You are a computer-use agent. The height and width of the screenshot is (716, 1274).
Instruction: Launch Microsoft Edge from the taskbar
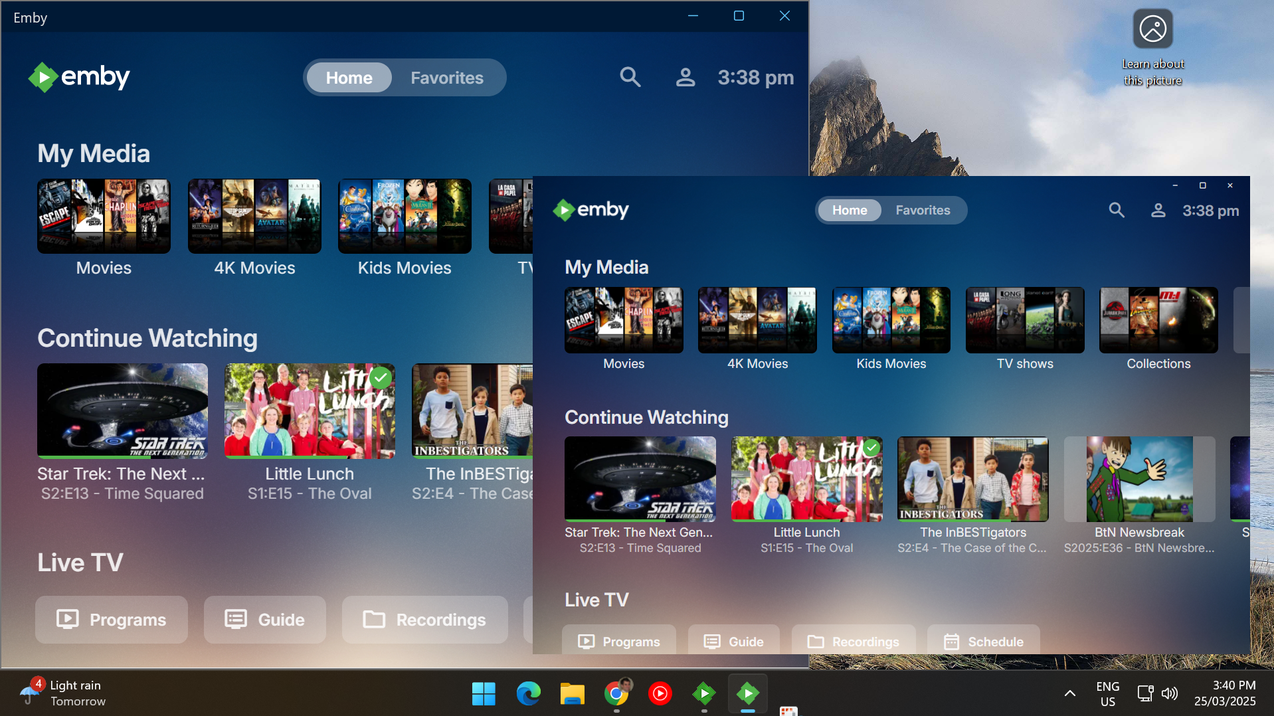[x=528, y=693]
